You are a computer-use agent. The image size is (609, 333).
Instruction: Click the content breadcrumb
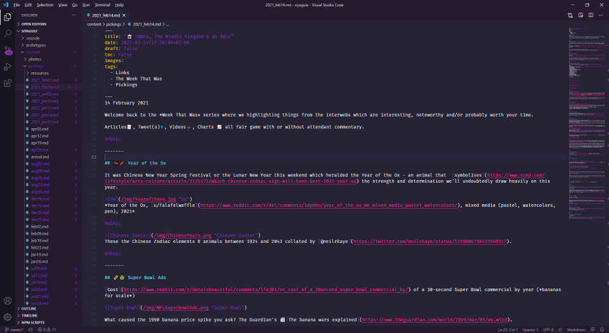[94, 24]
